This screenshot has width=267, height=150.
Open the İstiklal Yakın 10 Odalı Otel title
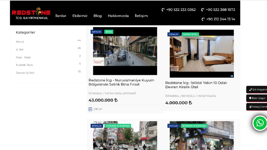tap(196, 85)
